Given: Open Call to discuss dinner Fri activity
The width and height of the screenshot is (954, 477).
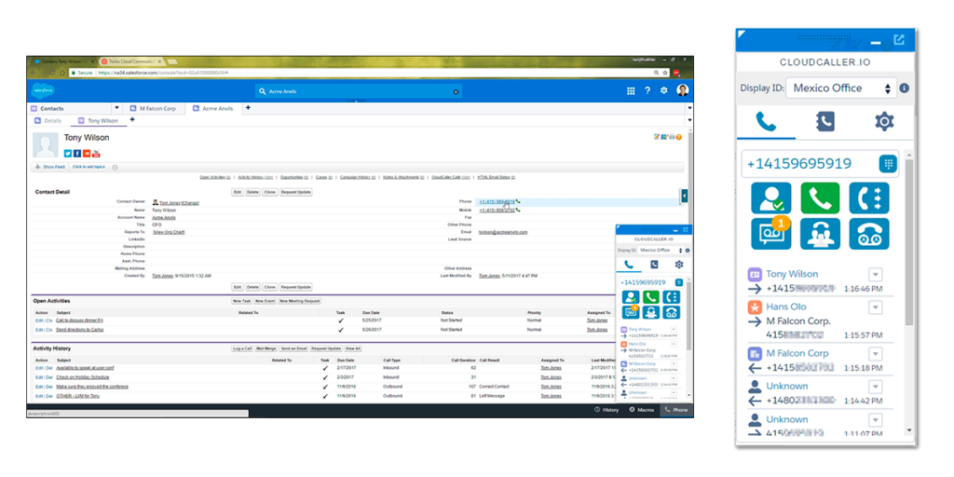Looking at the screenshot, I should click(80, 320).
